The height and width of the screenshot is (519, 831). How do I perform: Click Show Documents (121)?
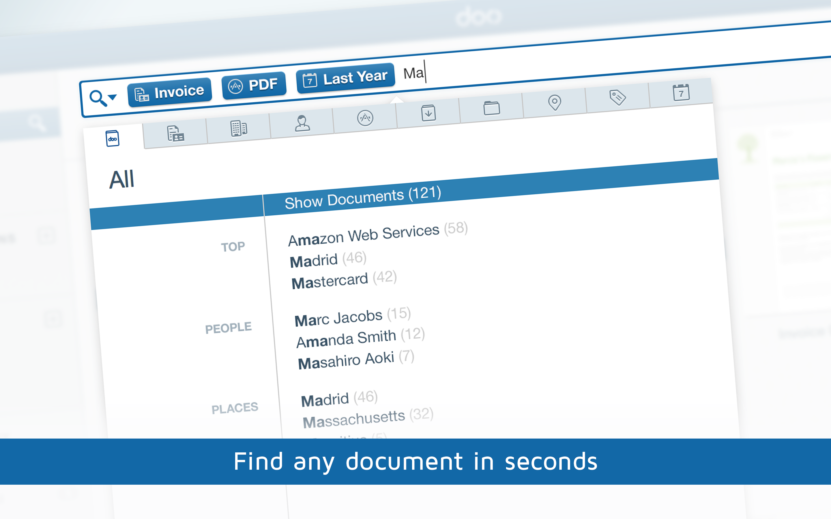click(x=363, y=198)
